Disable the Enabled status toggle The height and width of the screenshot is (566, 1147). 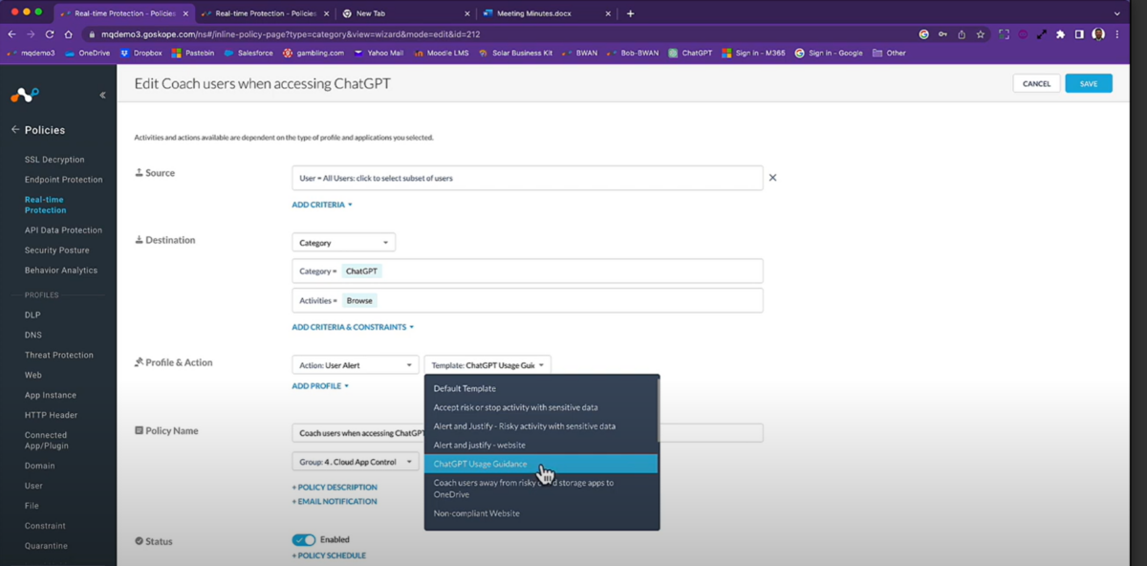(306, 539)
